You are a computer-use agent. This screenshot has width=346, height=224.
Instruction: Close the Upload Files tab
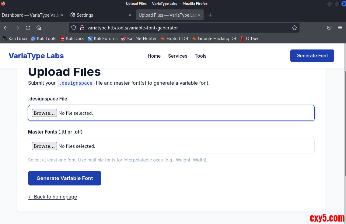click(x=199, y=15)
